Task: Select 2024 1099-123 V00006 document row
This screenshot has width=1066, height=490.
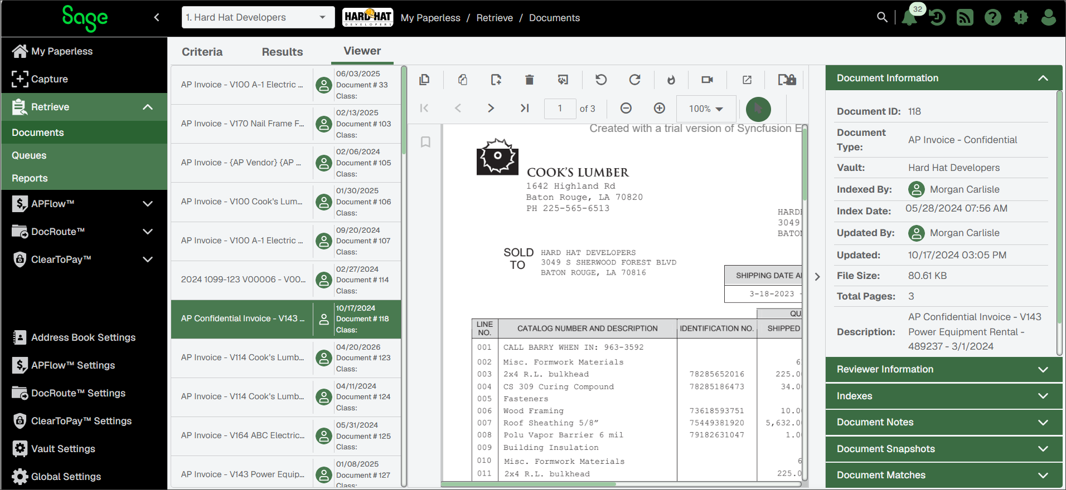Action: [286, 280]
